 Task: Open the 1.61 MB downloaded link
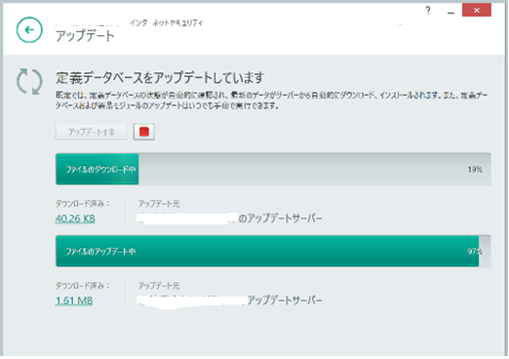point(74,300)
